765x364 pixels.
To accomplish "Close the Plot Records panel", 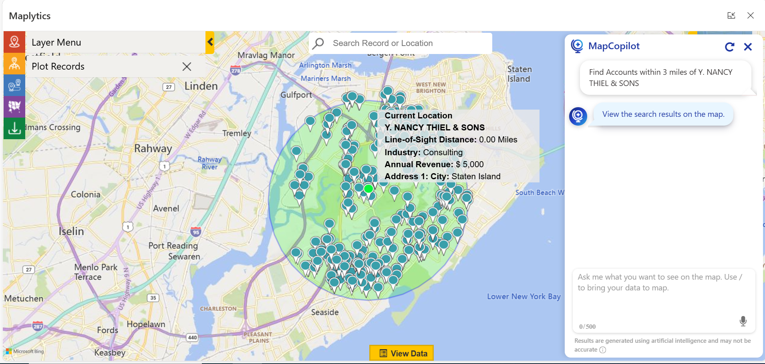I will 187,66.
